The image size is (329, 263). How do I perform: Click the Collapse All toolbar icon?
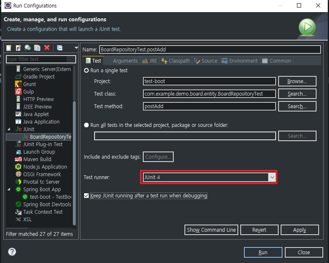[60, 48]
